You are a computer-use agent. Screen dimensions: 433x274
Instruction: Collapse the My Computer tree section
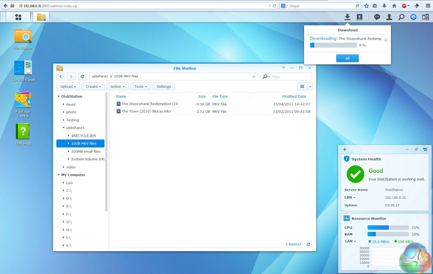pos(59,175)
